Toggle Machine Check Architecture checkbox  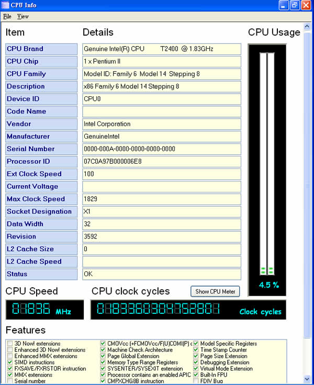(x=103, y=349)
